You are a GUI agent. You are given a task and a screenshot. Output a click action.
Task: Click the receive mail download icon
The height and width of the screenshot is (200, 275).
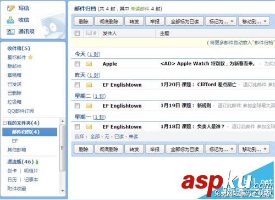(10, 20)
